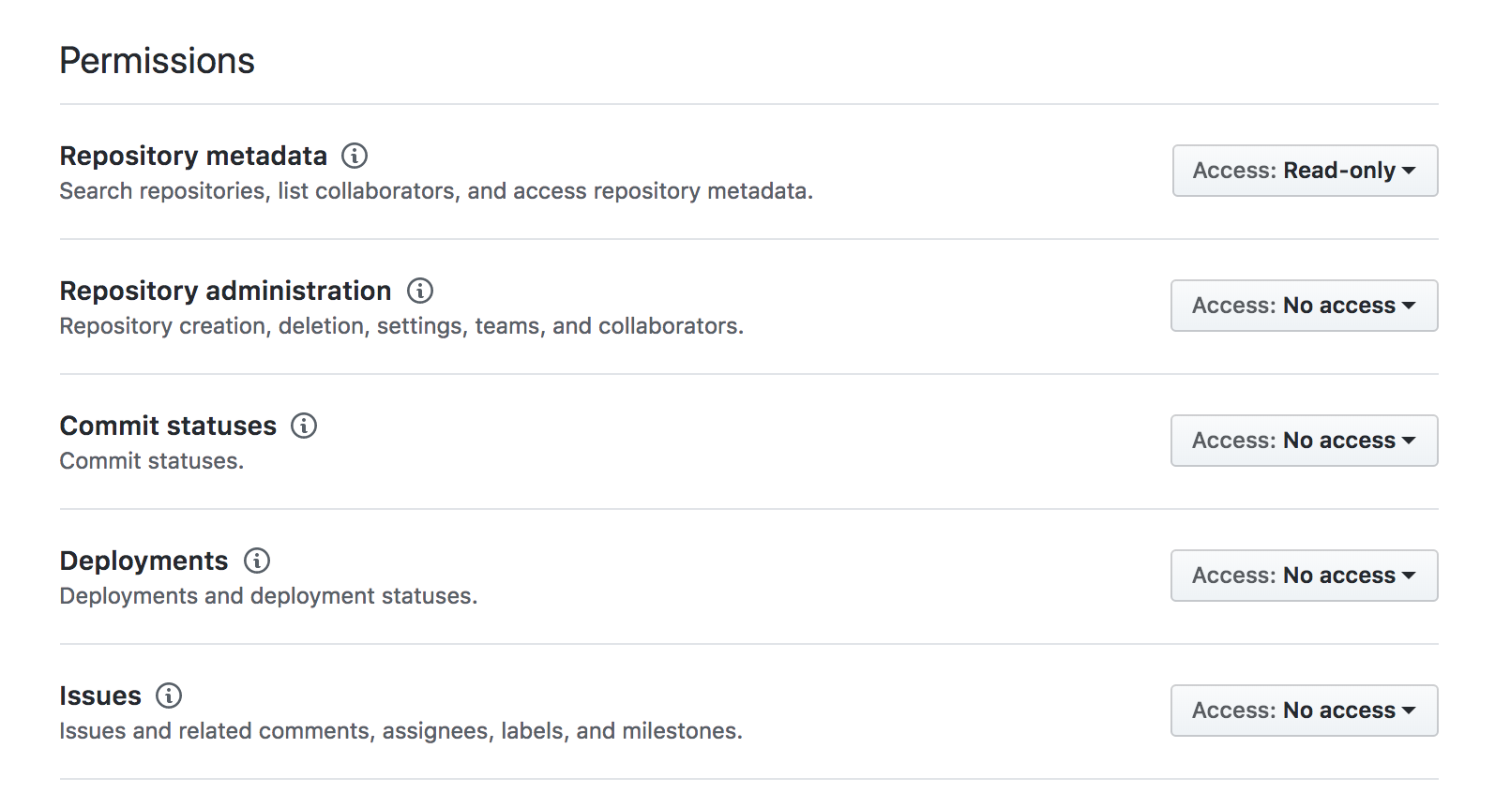The width and height of the screenshot is (1495, 808).
Task: Click the Deployments description text
Action: (x=268, y=595)
